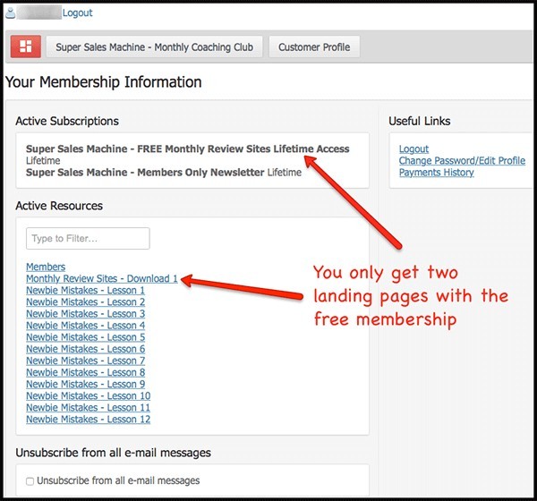Open the Members resource link

point(46,267)
